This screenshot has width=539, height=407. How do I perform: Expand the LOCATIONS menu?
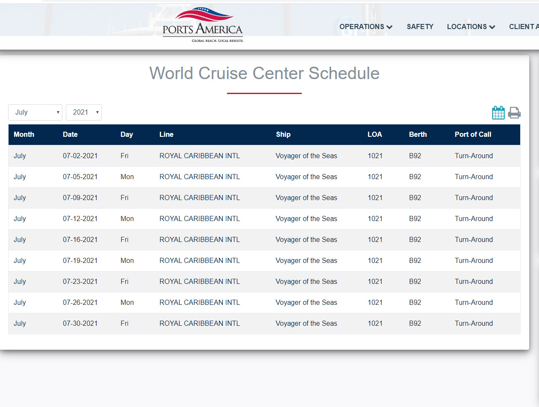tap(471, 27)
